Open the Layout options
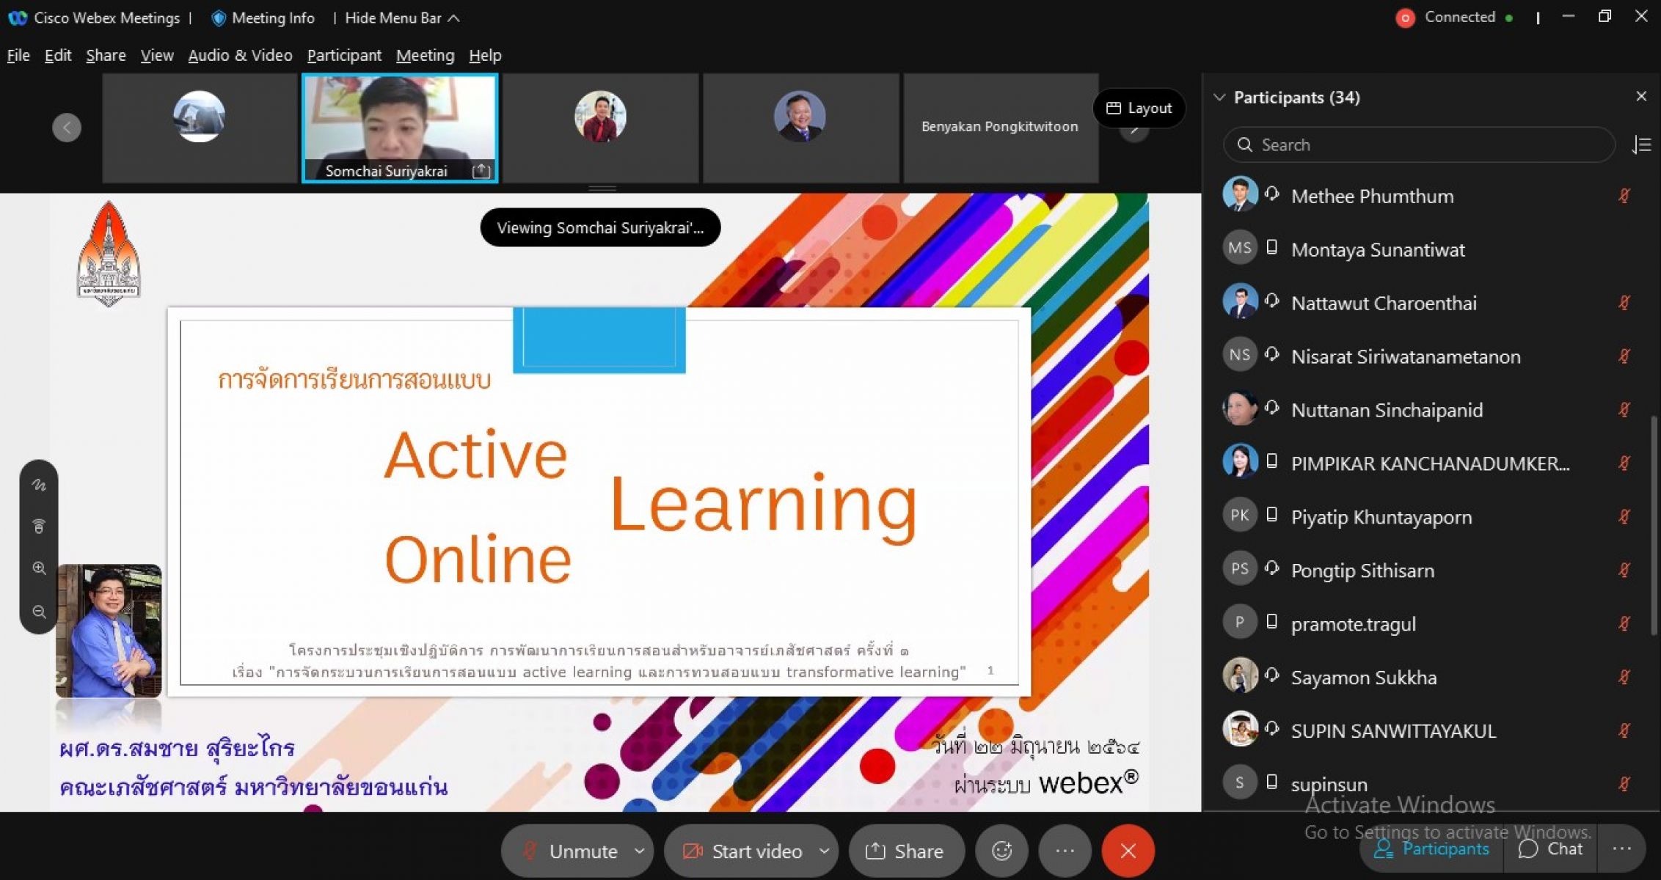Viewport: 1661px width, 880px height. click(1139, 108)
